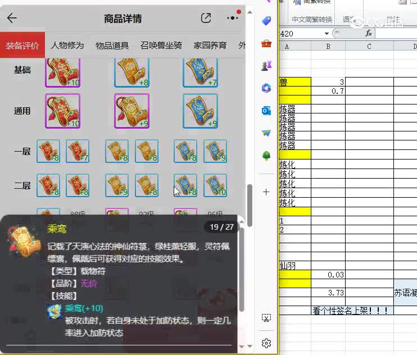Click the 苏语凝 cell in column D
Image resolution: width=417 pixels, height=355 pixels.
pos(405,293)
